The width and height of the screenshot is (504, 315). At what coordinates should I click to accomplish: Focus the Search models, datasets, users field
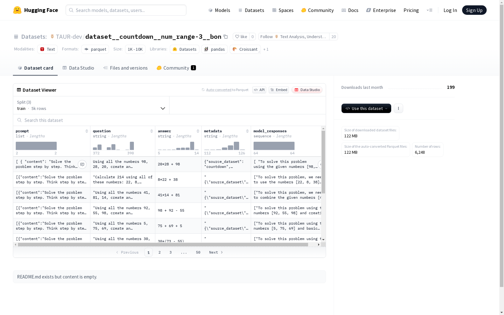126,10
